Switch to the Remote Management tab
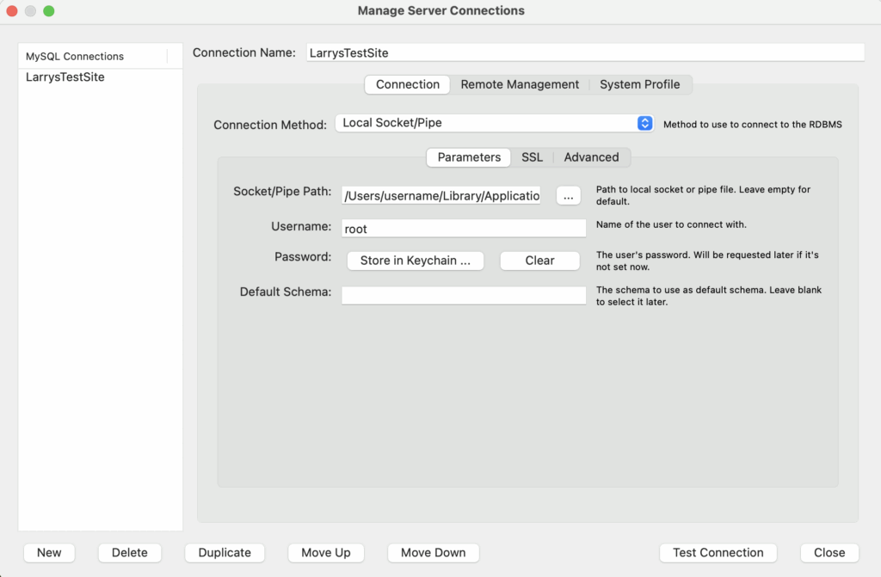The image size is (881, 577). pyautogui.click(x=520, y=84)
